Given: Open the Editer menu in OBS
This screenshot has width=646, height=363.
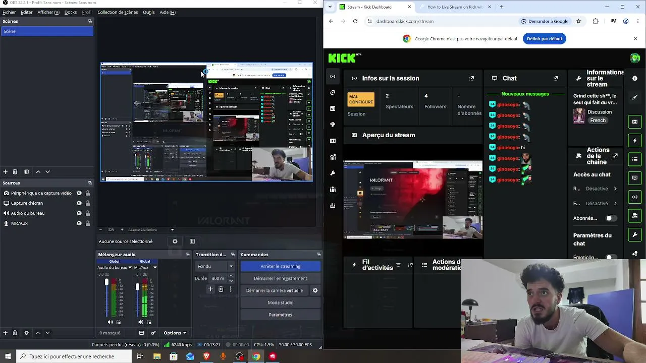Looking at the screenshot, I should pos(27,12).
